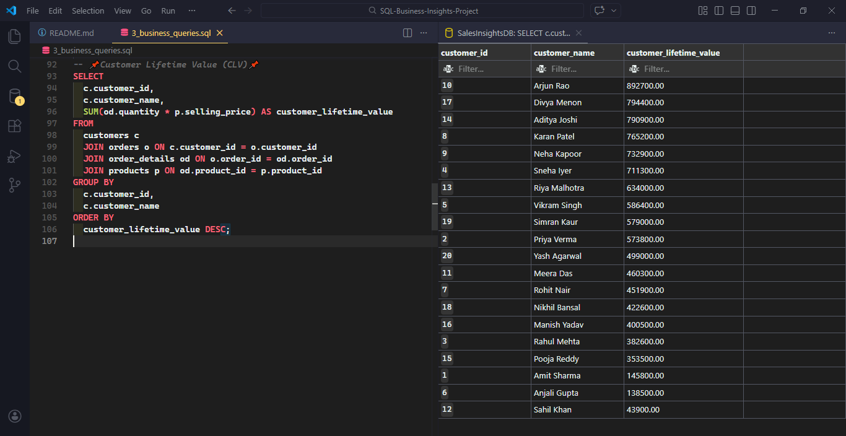
Task: Open the Database view with badge
Action: pyautogui.click(x=15, y=96)
